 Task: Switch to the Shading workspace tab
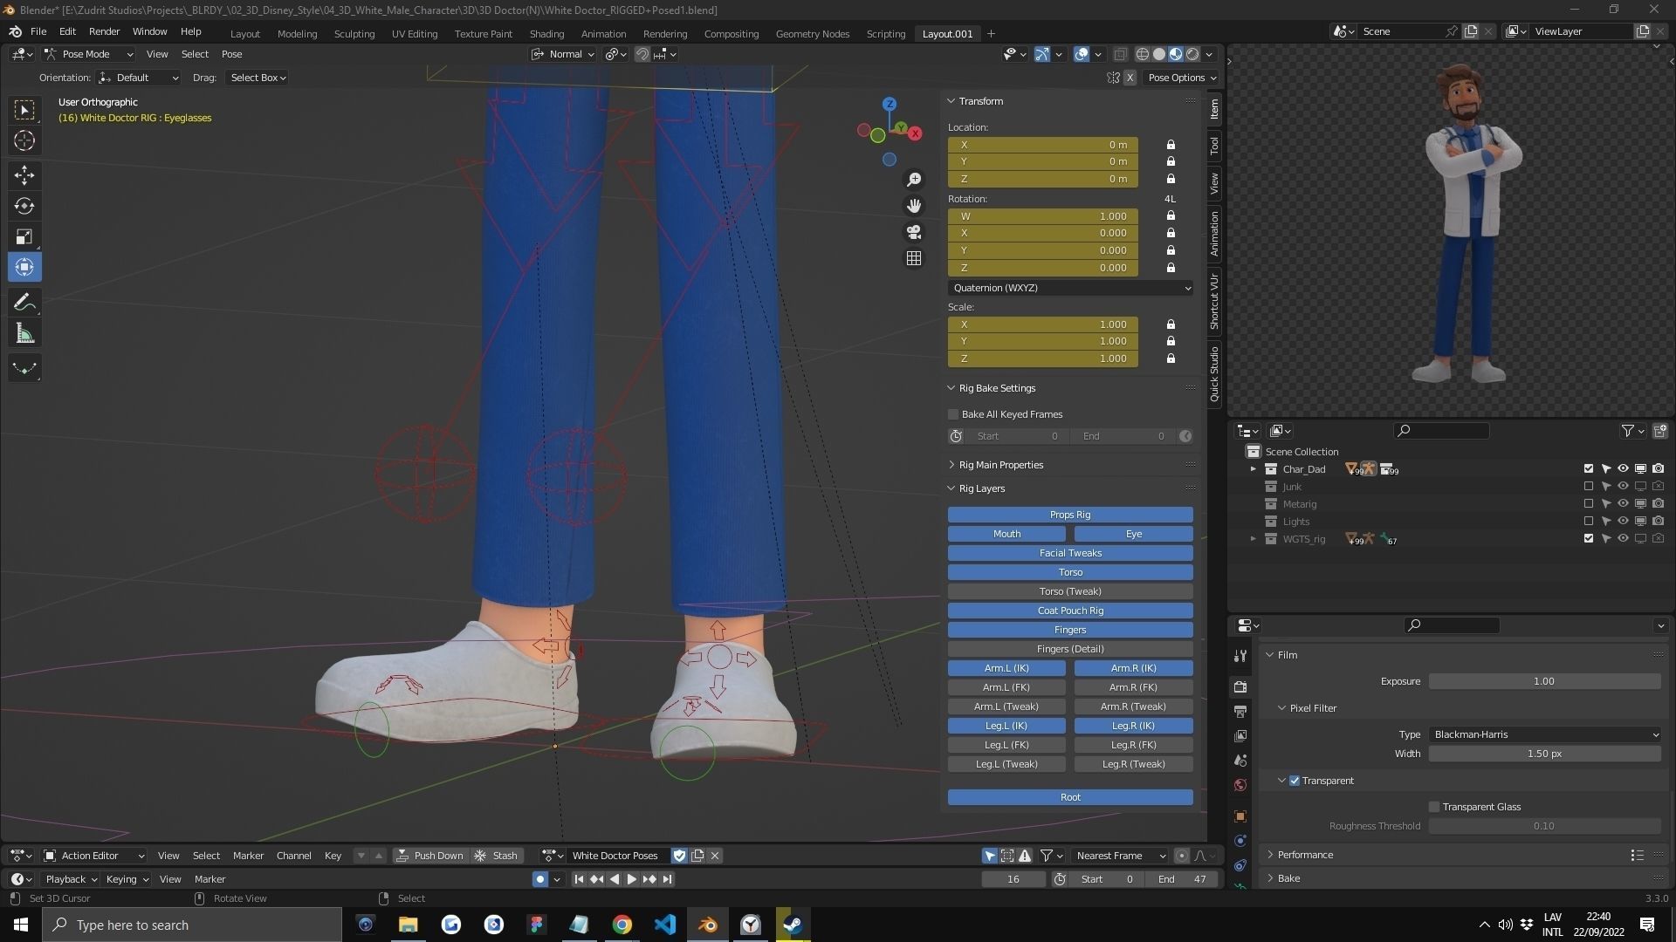(x=546, y=33)
